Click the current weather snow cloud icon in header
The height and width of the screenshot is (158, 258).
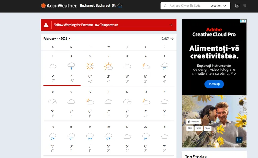pyautogui.click(x=120, y=5)
